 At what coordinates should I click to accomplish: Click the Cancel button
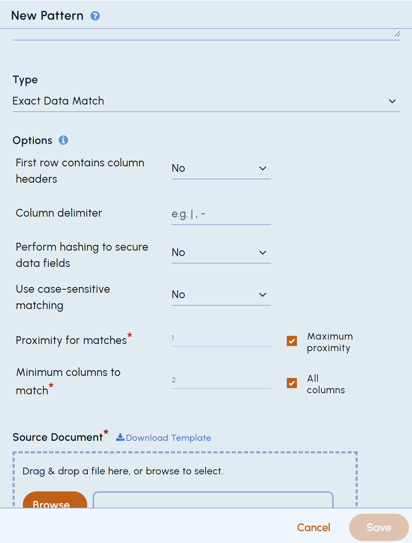pyautogui.click(x=314, y=527)
